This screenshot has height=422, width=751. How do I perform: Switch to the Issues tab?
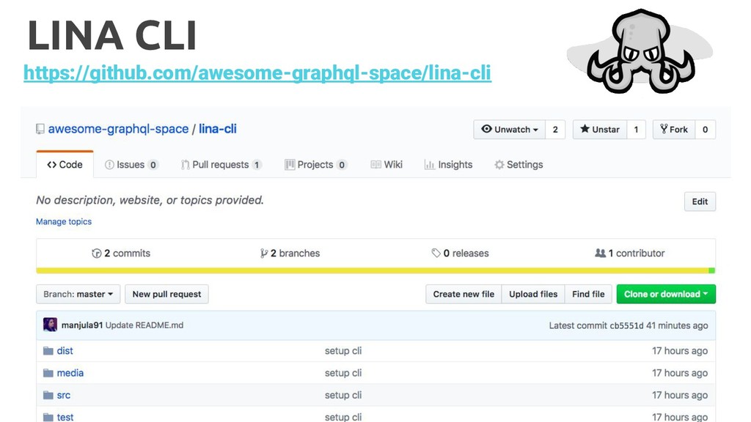131,165
